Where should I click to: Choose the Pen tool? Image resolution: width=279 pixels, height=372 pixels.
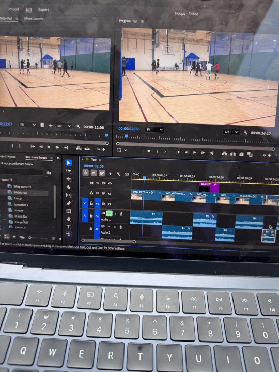[x=69, y=203]
